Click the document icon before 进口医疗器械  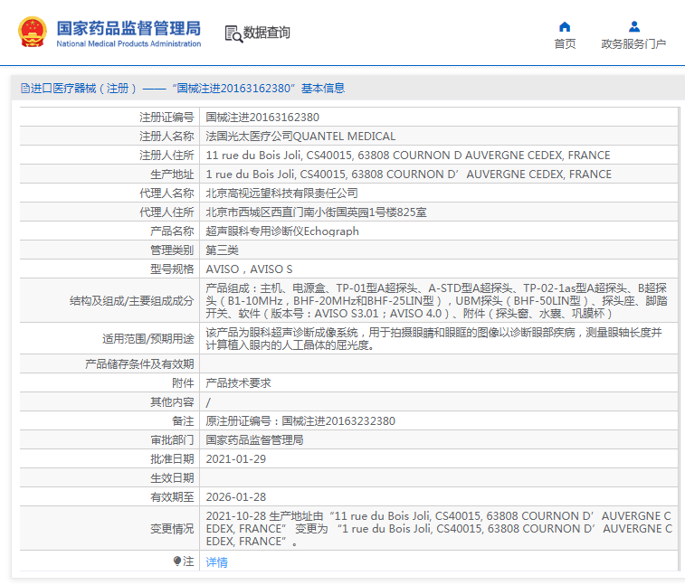(25, 89)
